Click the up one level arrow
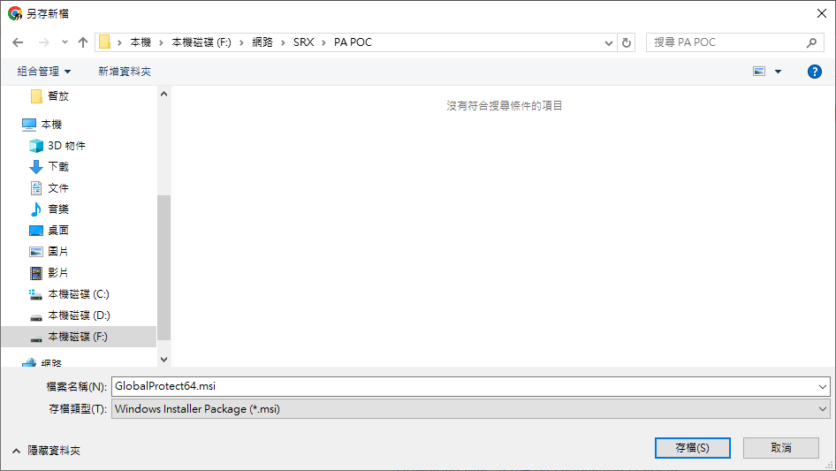Viewport: 836px width, 471px height. pos(83,42)
